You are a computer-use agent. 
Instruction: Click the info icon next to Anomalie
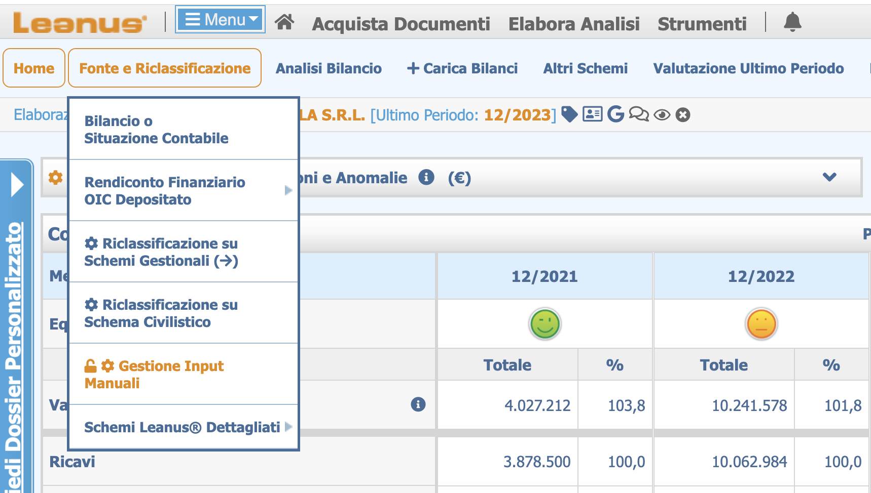(x=426, y=177)
